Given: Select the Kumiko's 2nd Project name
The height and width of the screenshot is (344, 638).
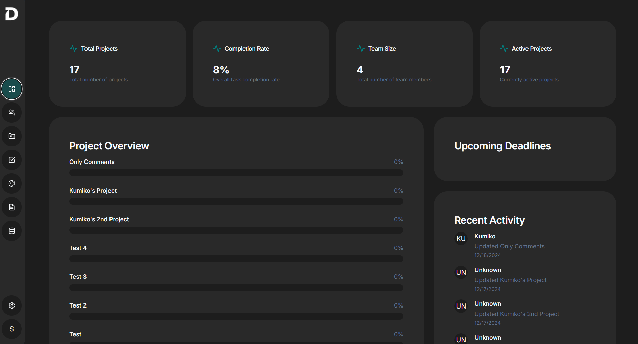Looking at the screenshot, I should tap(99, 219).
